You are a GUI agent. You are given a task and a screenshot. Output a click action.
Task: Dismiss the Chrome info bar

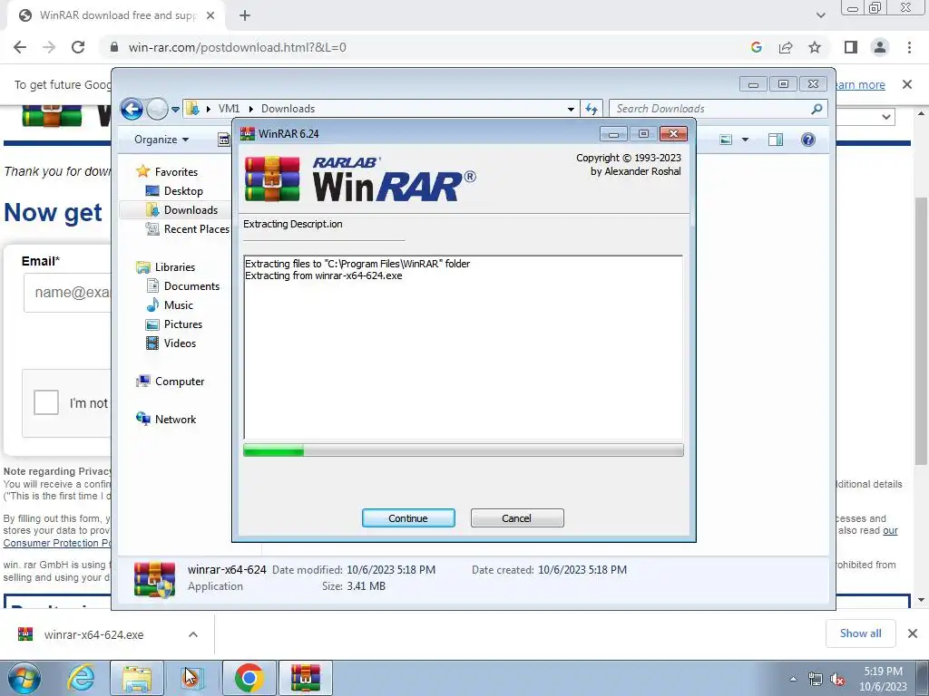tap(907, 84)
